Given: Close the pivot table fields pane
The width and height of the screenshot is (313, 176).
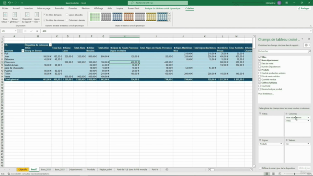Looking at the screenshot, I should [309, 39].
